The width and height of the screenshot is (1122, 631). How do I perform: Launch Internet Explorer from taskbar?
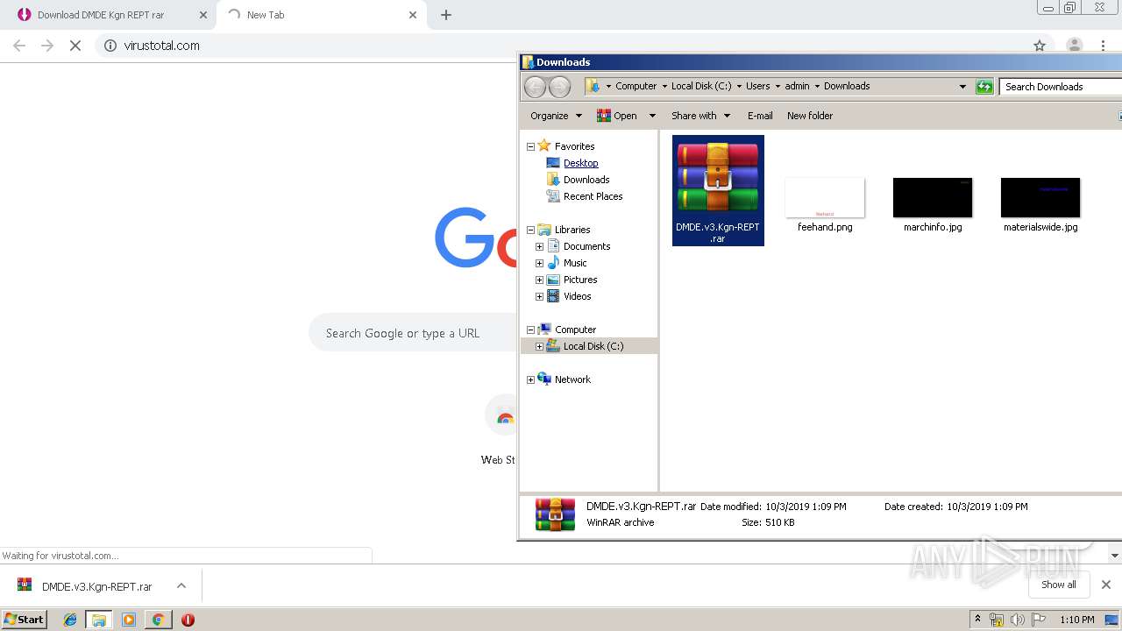click(70, 620)
